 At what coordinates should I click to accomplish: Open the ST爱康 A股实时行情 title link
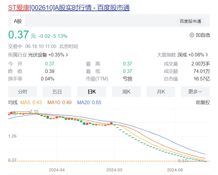click(69, 8)
